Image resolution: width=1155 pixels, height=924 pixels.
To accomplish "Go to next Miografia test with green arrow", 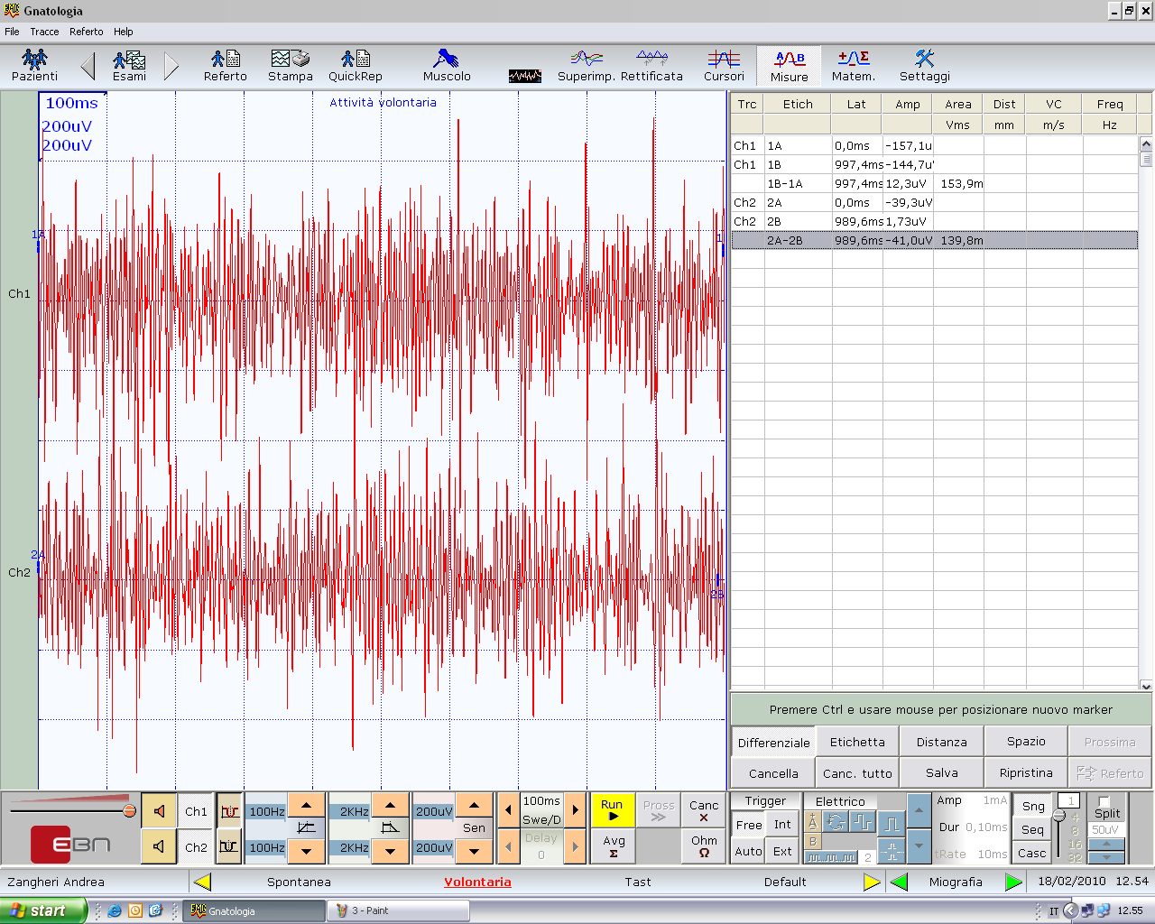I will click(x=1013, y=882).
